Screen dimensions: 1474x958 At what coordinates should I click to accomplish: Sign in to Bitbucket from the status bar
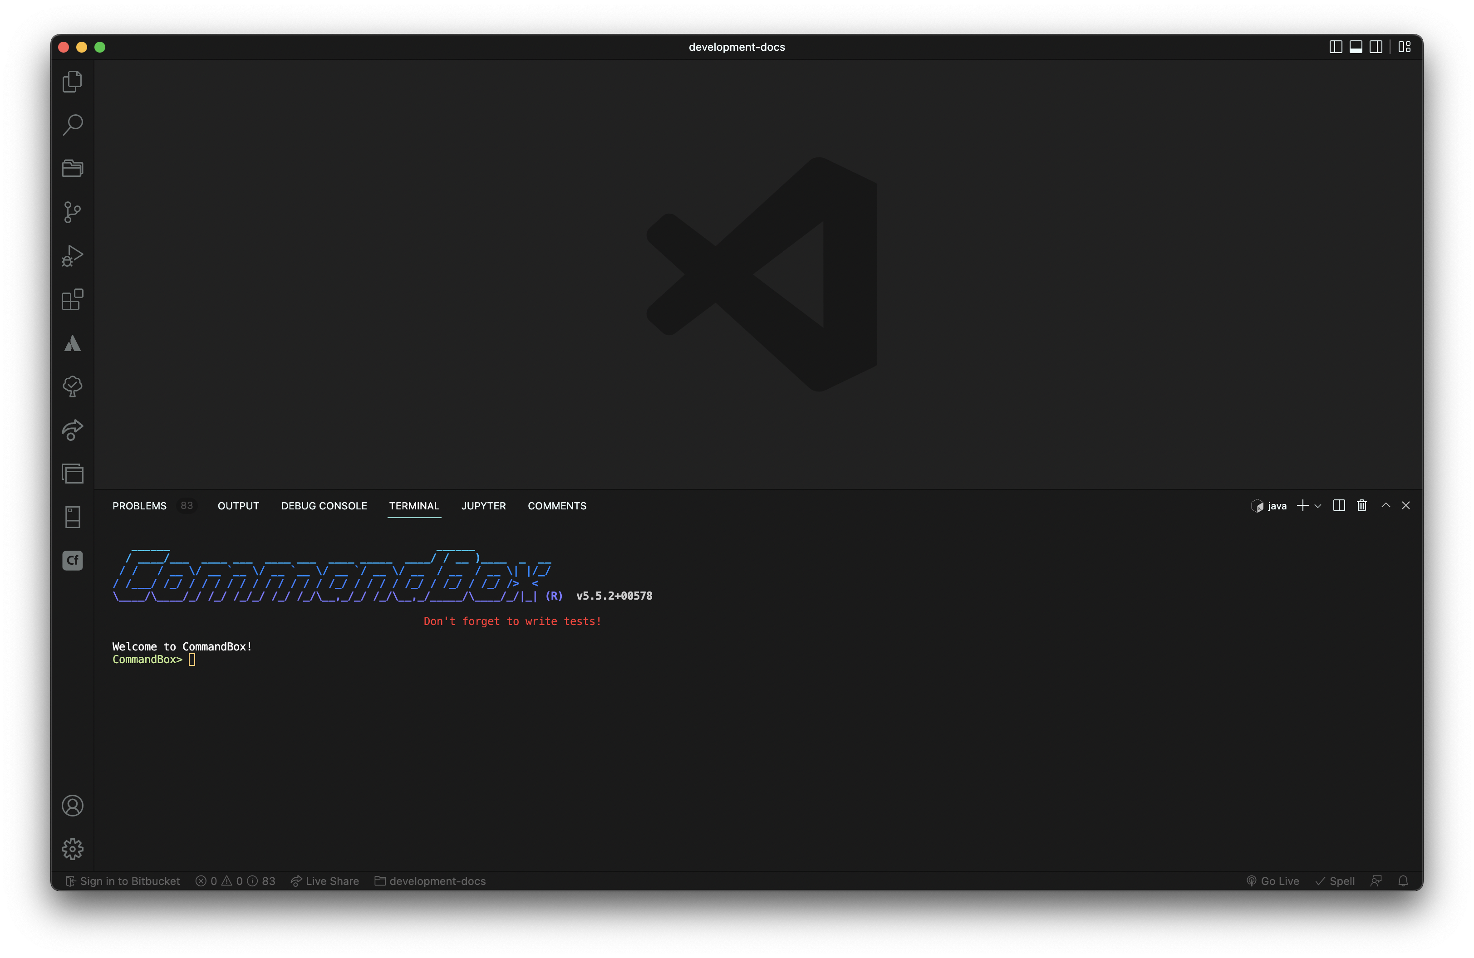(122, 880)
